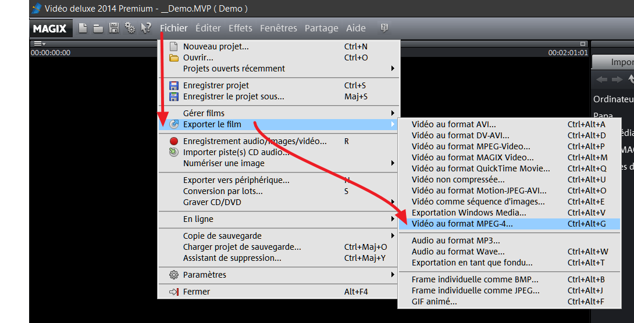Viewport: 634px width, 323px height.
Task: Click the back arrow in the Import panel
Action: [x=601, y=80]
